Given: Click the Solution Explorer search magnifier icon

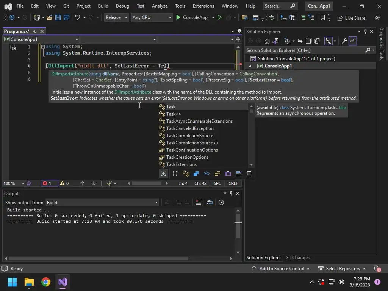Looking at the screenshot, I should click(368, 50).
